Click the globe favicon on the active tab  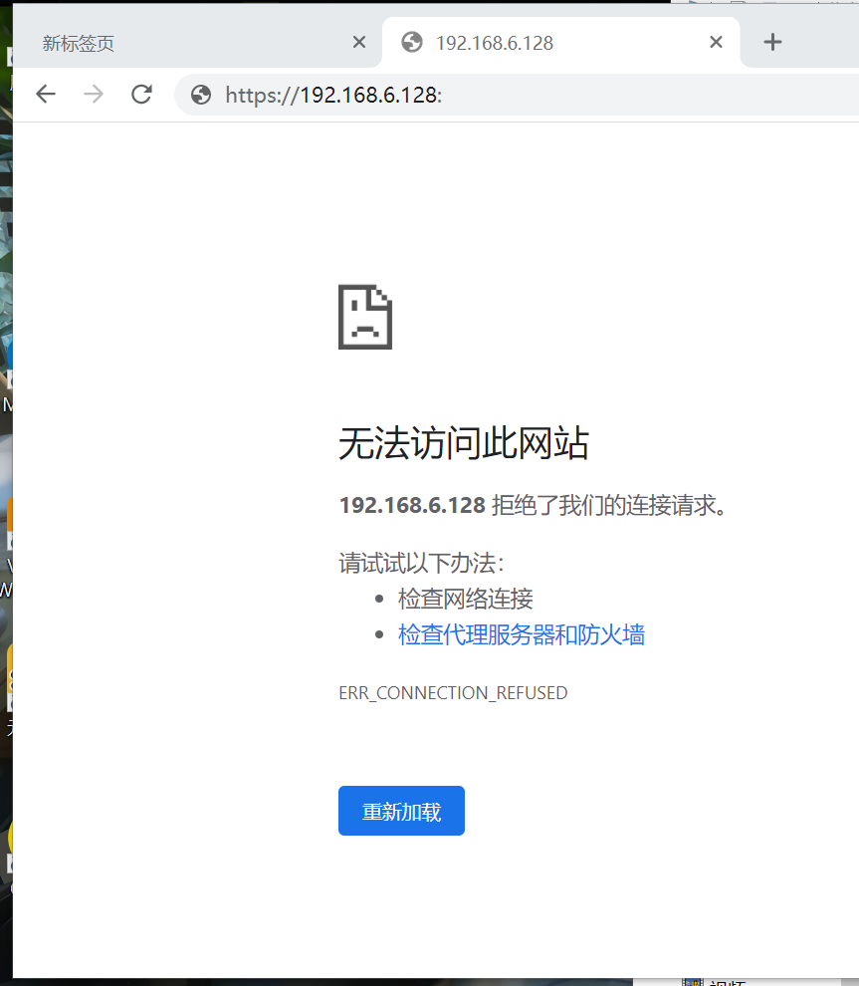click(411, 43)
